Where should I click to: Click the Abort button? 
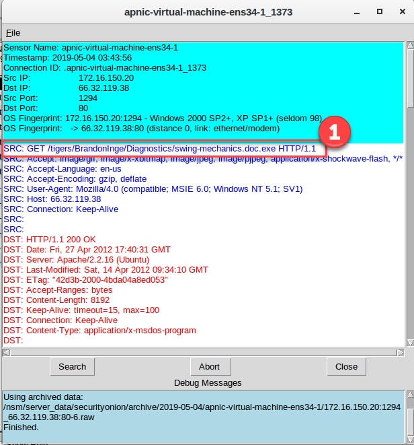(x=210, y=367)
